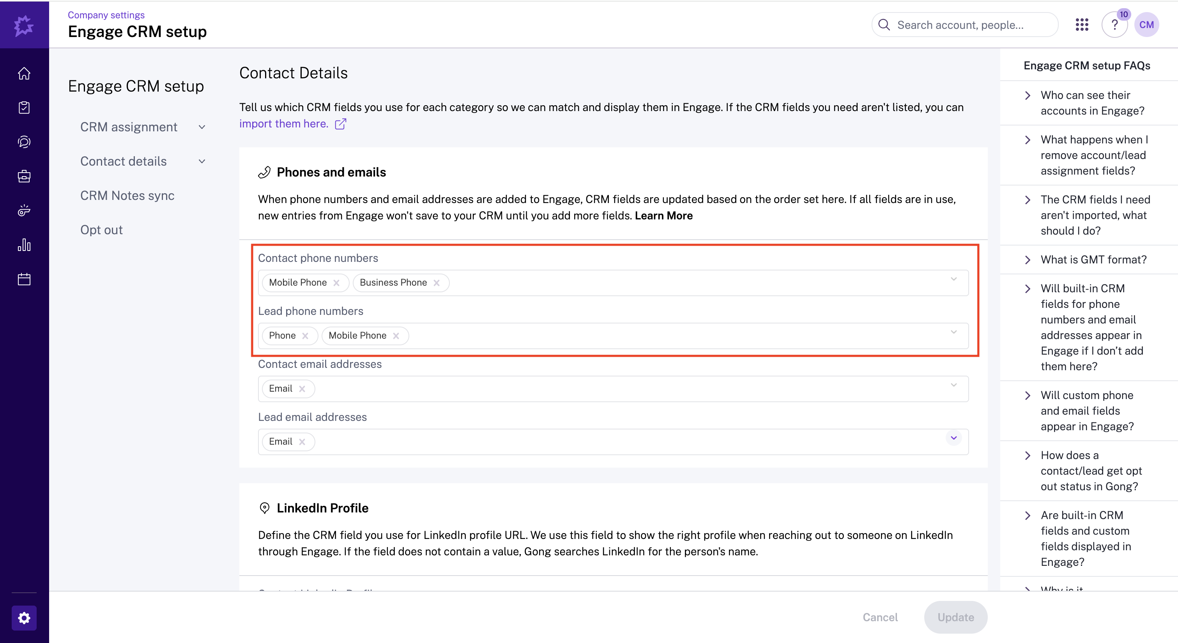Select Contact details in the setup menu

tap(124, 161)
